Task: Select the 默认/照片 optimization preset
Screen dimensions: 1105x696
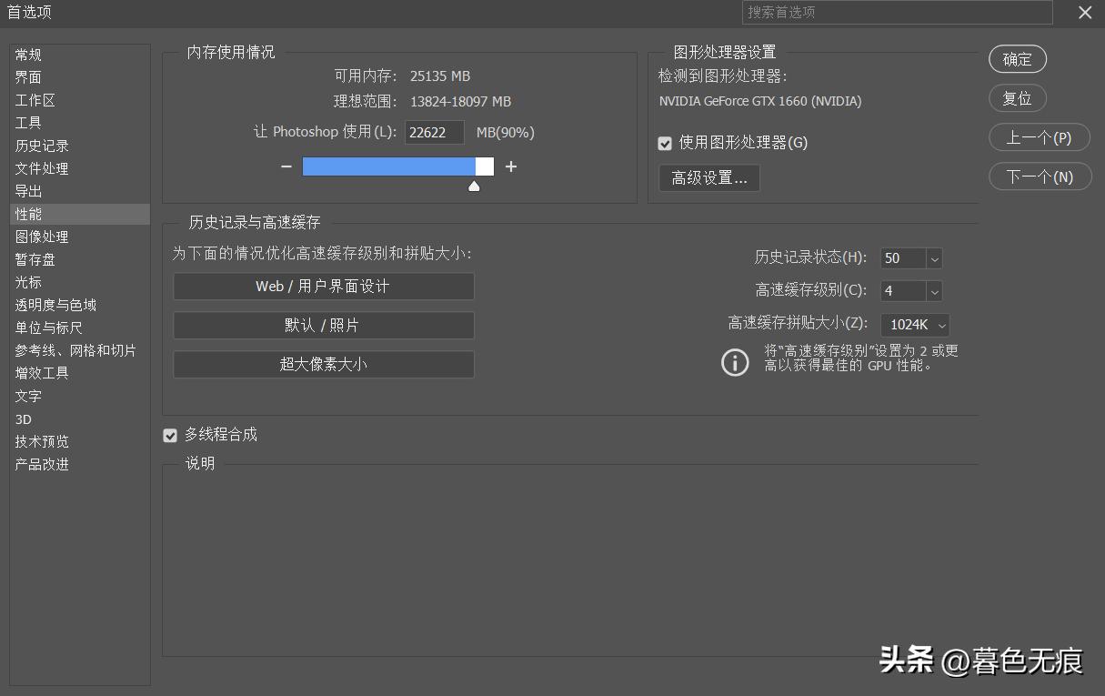Action: pos(323,325)
